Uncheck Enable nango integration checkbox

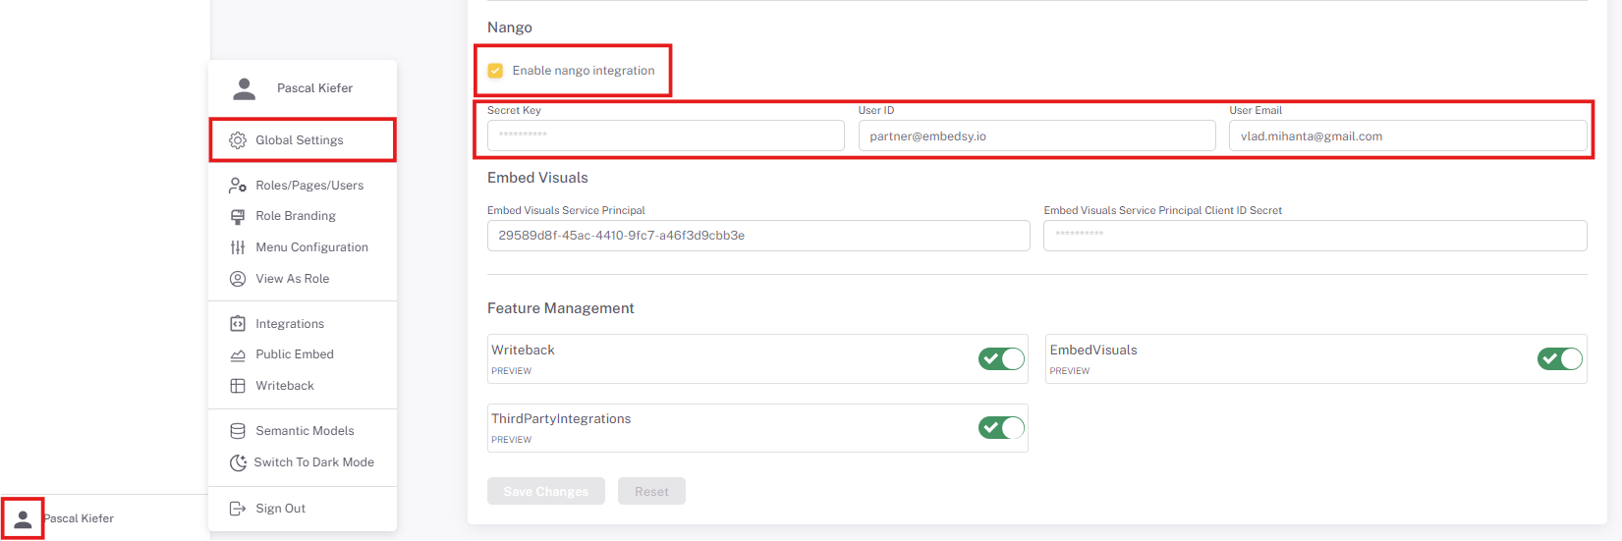[496, 71]
